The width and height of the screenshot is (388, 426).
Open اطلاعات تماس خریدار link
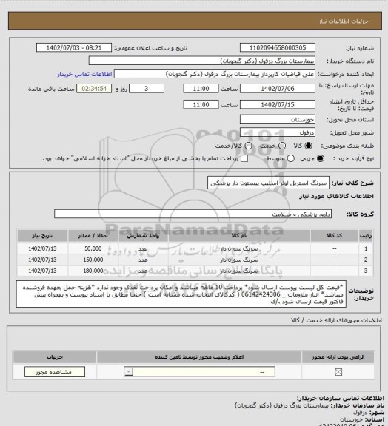point(84,75)
